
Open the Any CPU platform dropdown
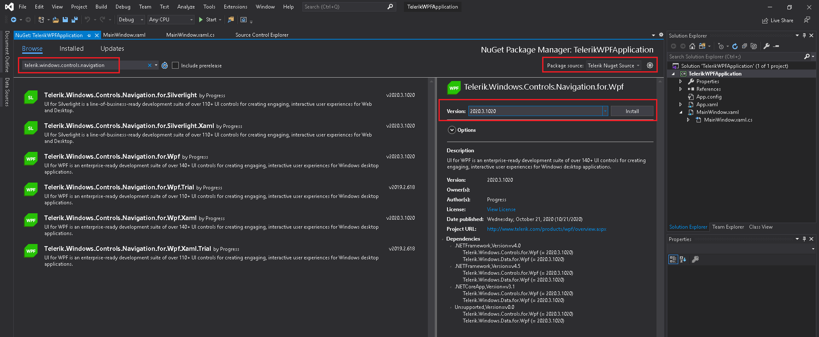tap(171, 20)
